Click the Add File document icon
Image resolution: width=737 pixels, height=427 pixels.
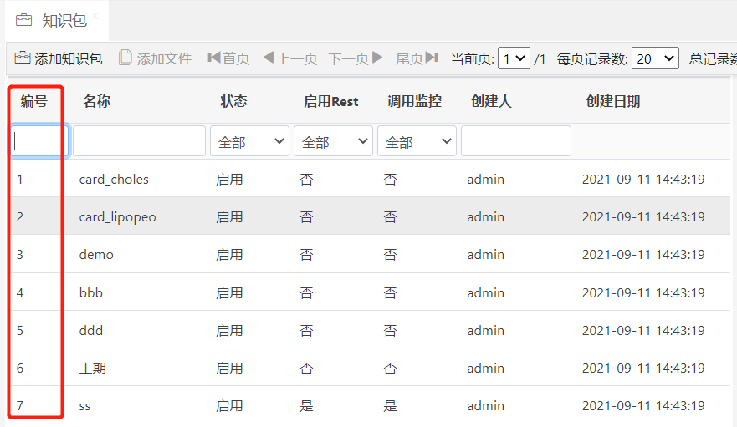tap(125, 58)
